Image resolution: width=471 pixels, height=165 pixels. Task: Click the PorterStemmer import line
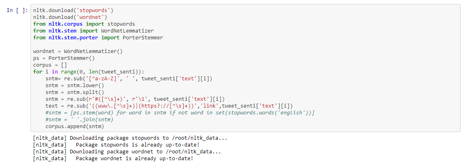tap(98, 38)
